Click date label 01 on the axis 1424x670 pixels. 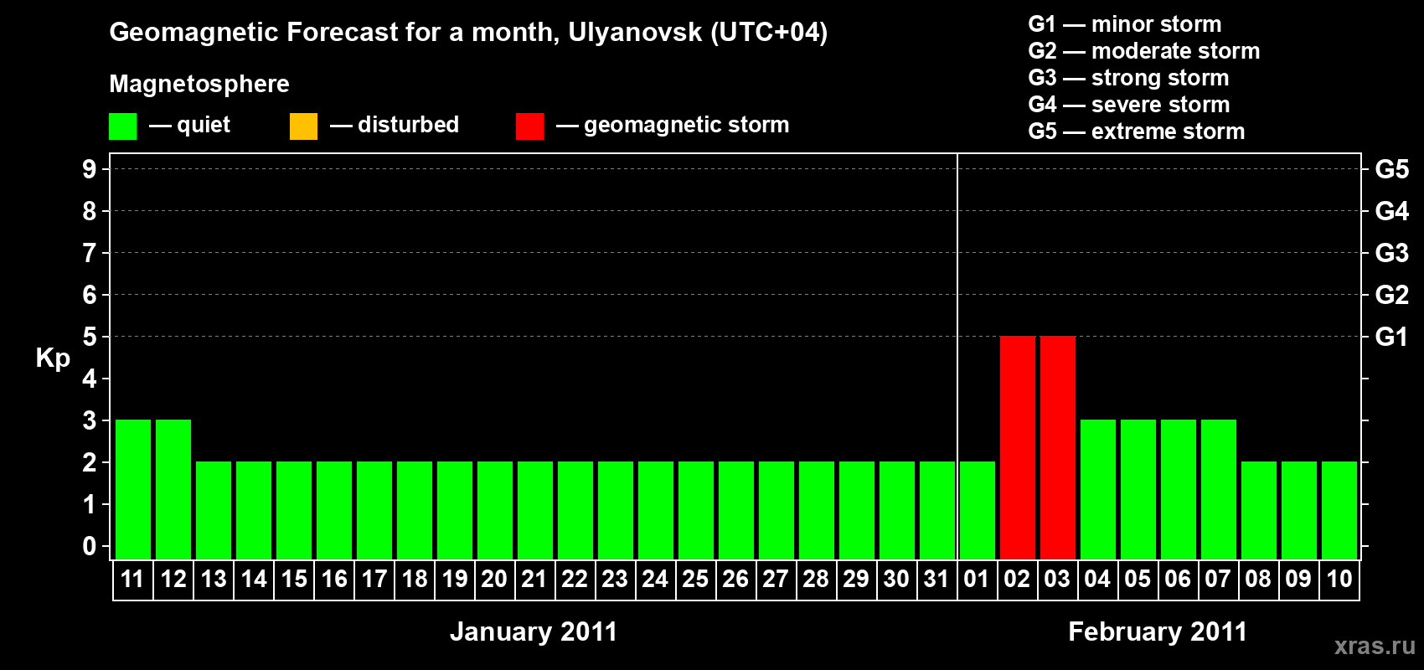point(977,579)
